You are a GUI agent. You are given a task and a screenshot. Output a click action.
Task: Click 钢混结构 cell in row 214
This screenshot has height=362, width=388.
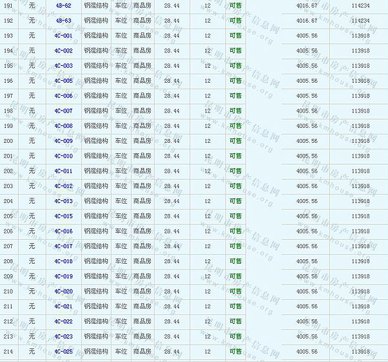pyautogui.click(x=96, y=352)
